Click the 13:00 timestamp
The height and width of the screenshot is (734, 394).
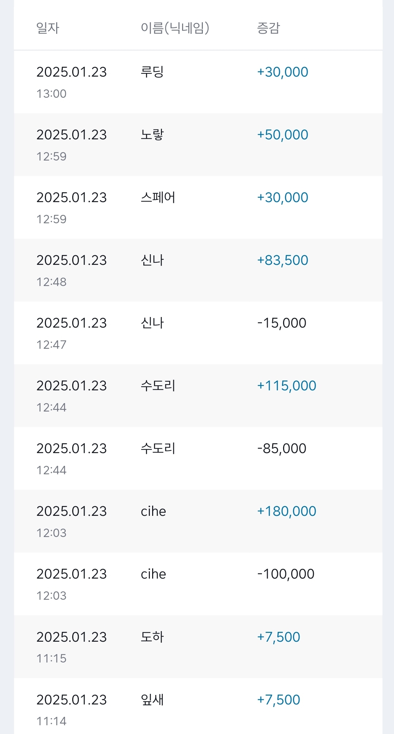(51, 94)
